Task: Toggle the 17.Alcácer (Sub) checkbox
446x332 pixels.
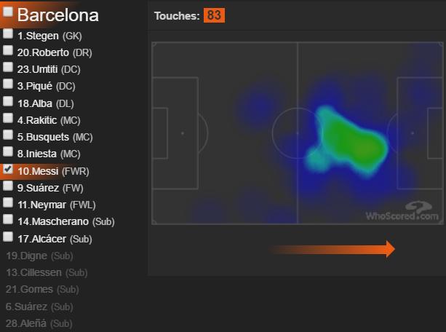Action: tap(8, 237)
